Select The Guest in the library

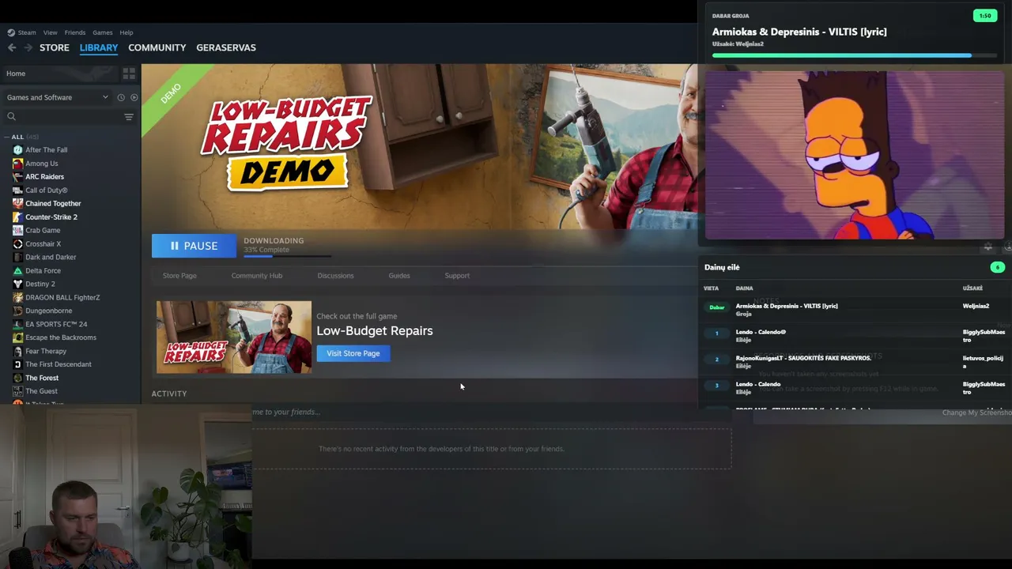point(41,391)
